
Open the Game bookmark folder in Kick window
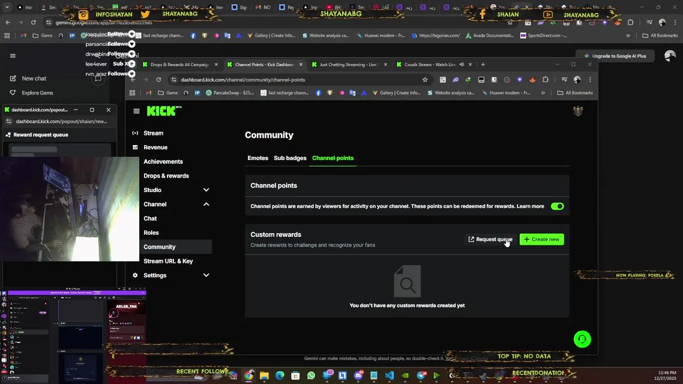click(x=168, y=93)
